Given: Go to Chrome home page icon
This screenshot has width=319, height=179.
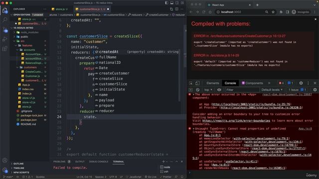Looking at the screenshot, I should (x=210, y=12).
